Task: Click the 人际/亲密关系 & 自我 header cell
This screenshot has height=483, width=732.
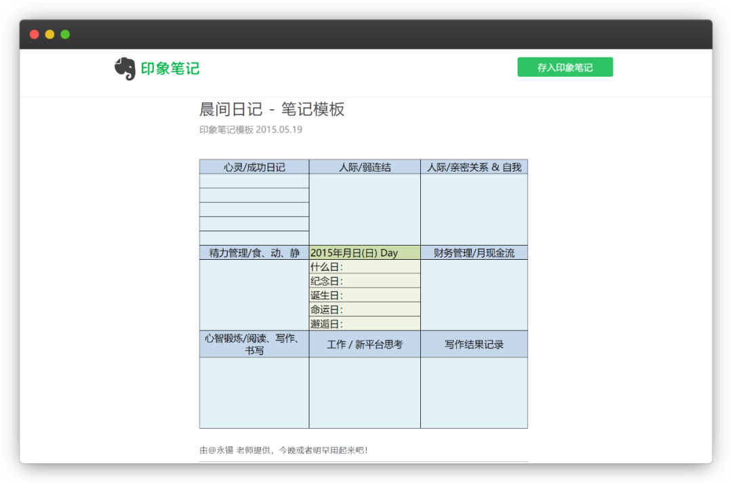Action: [474, 166]
